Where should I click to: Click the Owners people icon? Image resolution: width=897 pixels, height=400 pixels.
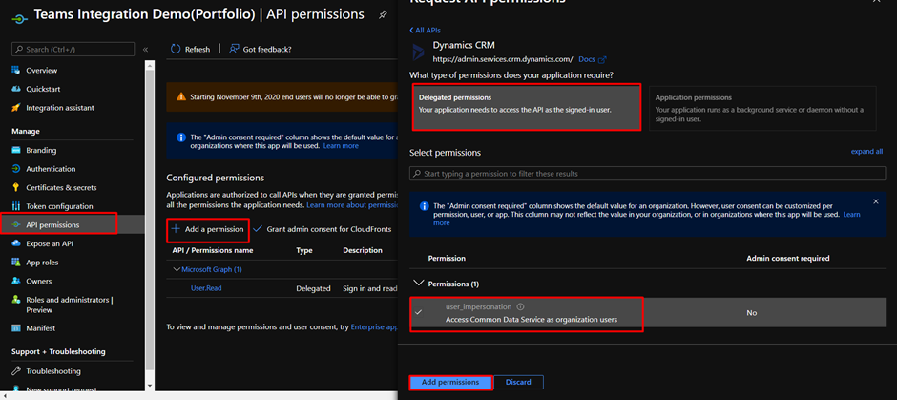pos(16,281)
